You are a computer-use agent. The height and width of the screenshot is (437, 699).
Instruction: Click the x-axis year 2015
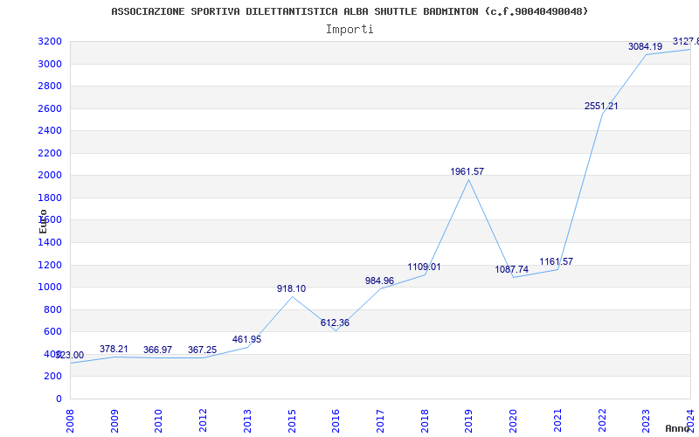pos(292,420)
